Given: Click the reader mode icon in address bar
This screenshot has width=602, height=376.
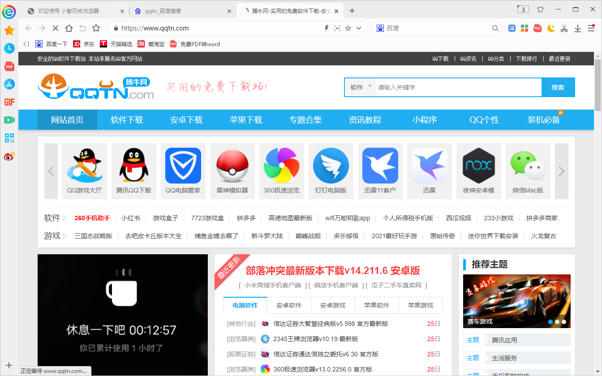Looking at the screenshot, I should coord(337,28).
